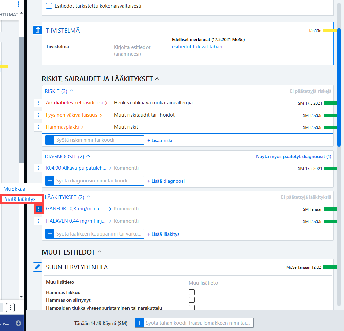
Task: Click Kommentti field of HALAVEN row
Action: pyautogui.click(x=126, y=221)
